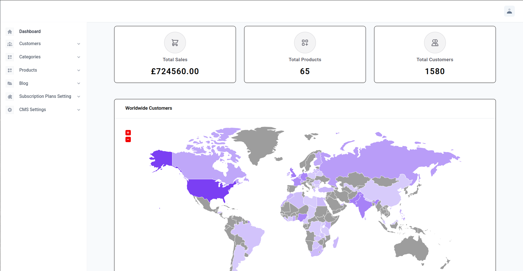Click the Total Sales label

(x=175, y=60)
